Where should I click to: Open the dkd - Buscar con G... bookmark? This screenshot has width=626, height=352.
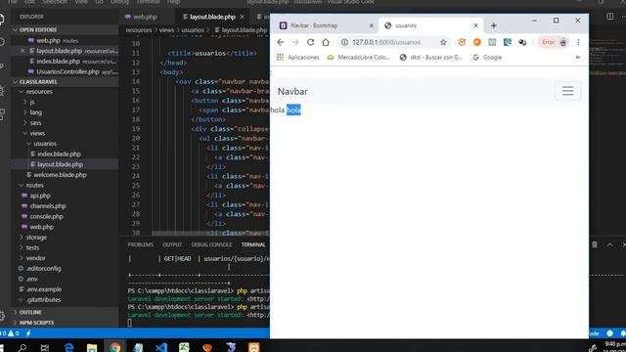430,58
